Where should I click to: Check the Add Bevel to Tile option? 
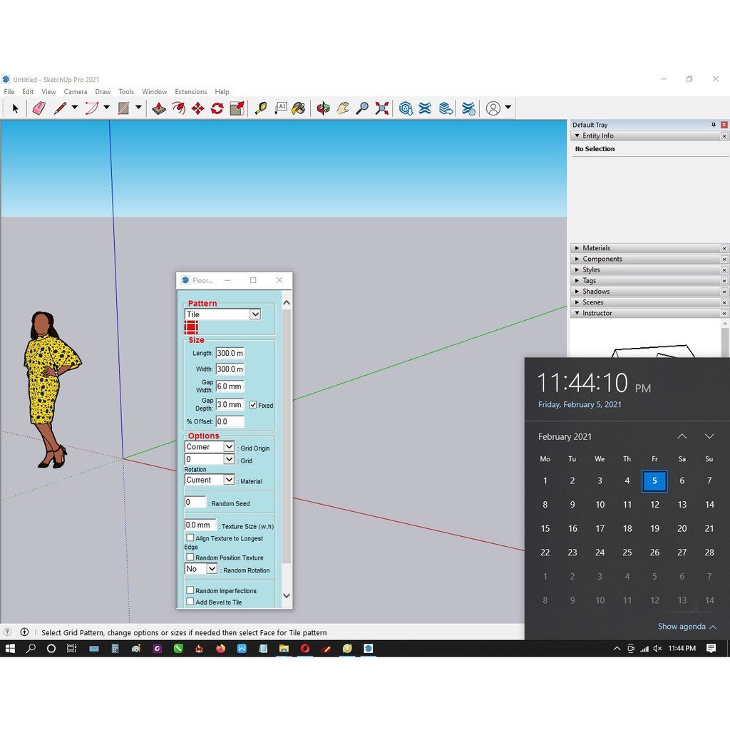(190, 602)
